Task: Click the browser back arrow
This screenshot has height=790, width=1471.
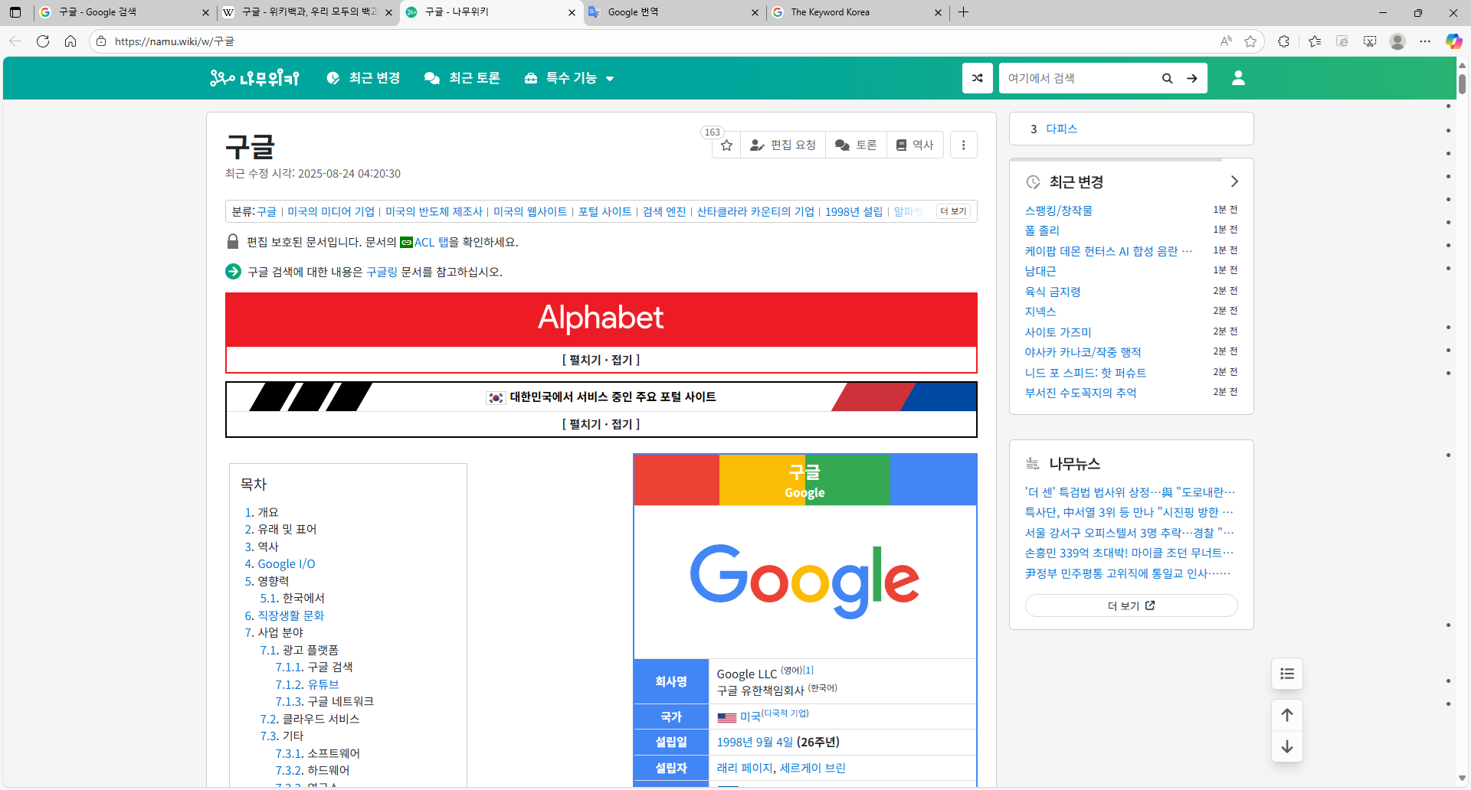Action: click(x=15, y=41)
